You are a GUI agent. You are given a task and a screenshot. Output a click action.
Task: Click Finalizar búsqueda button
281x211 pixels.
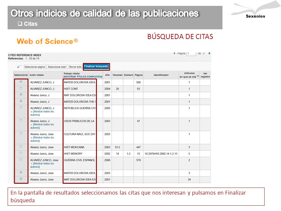click(x=96, y=67)
